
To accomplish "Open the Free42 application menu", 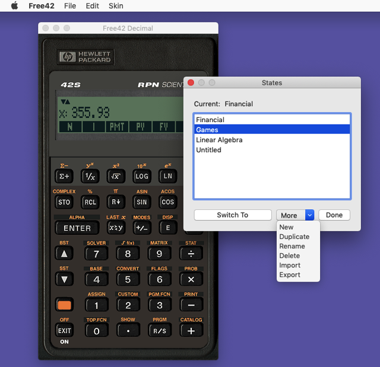I will 42,6.
